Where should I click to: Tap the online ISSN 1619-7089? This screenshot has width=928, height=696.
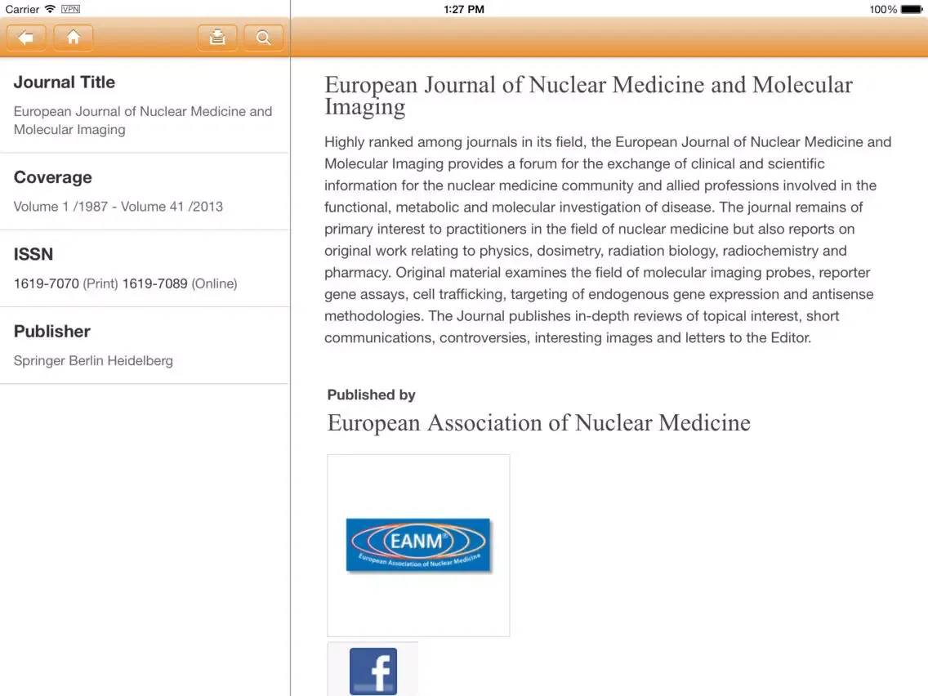155,283
